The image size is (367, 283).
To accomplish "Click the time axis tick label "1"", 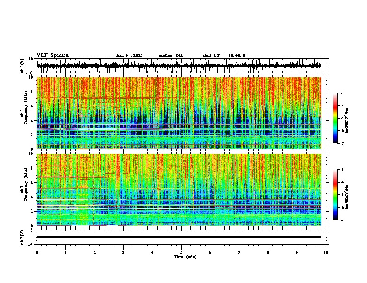I will [65, 252].
